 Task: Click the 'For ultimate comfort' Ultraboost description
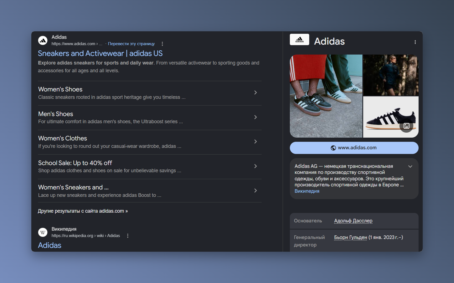coord(110,122)
